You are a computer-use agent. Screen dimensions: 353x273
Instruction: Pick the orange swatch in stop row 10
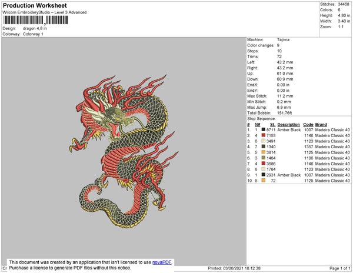[263, 180]
